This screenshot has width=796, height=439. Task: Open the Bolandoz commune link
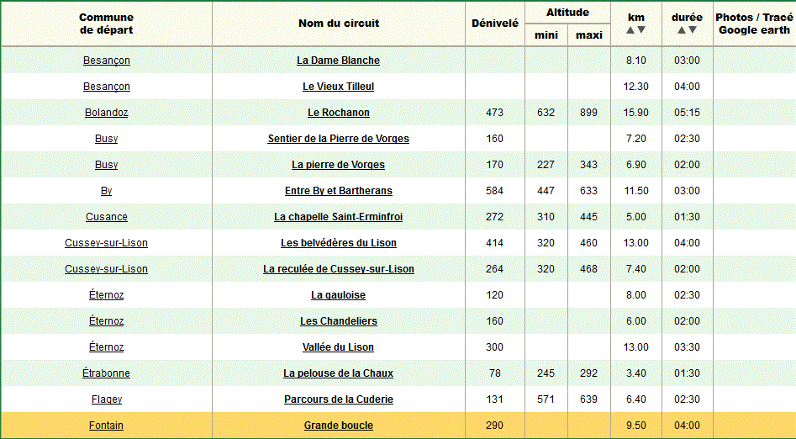[107, 113]
